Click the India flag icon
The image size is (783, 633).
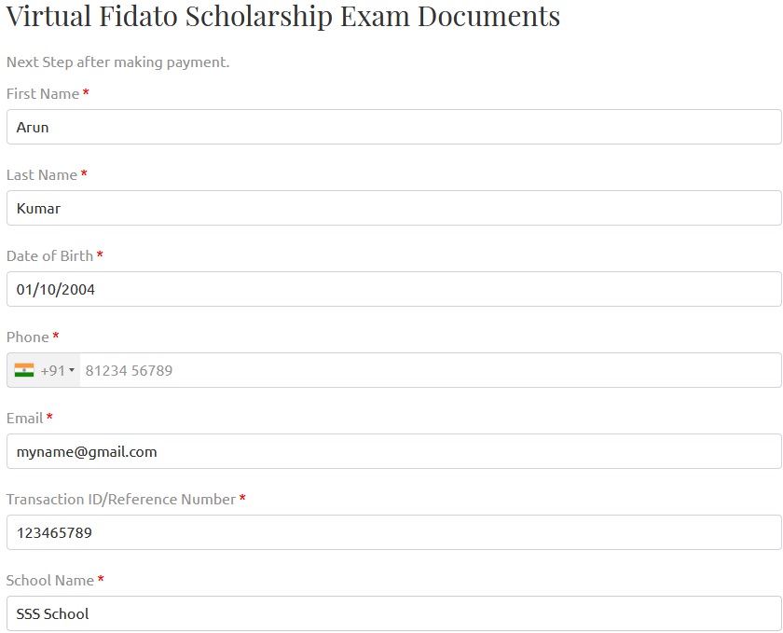pos(24,370)
